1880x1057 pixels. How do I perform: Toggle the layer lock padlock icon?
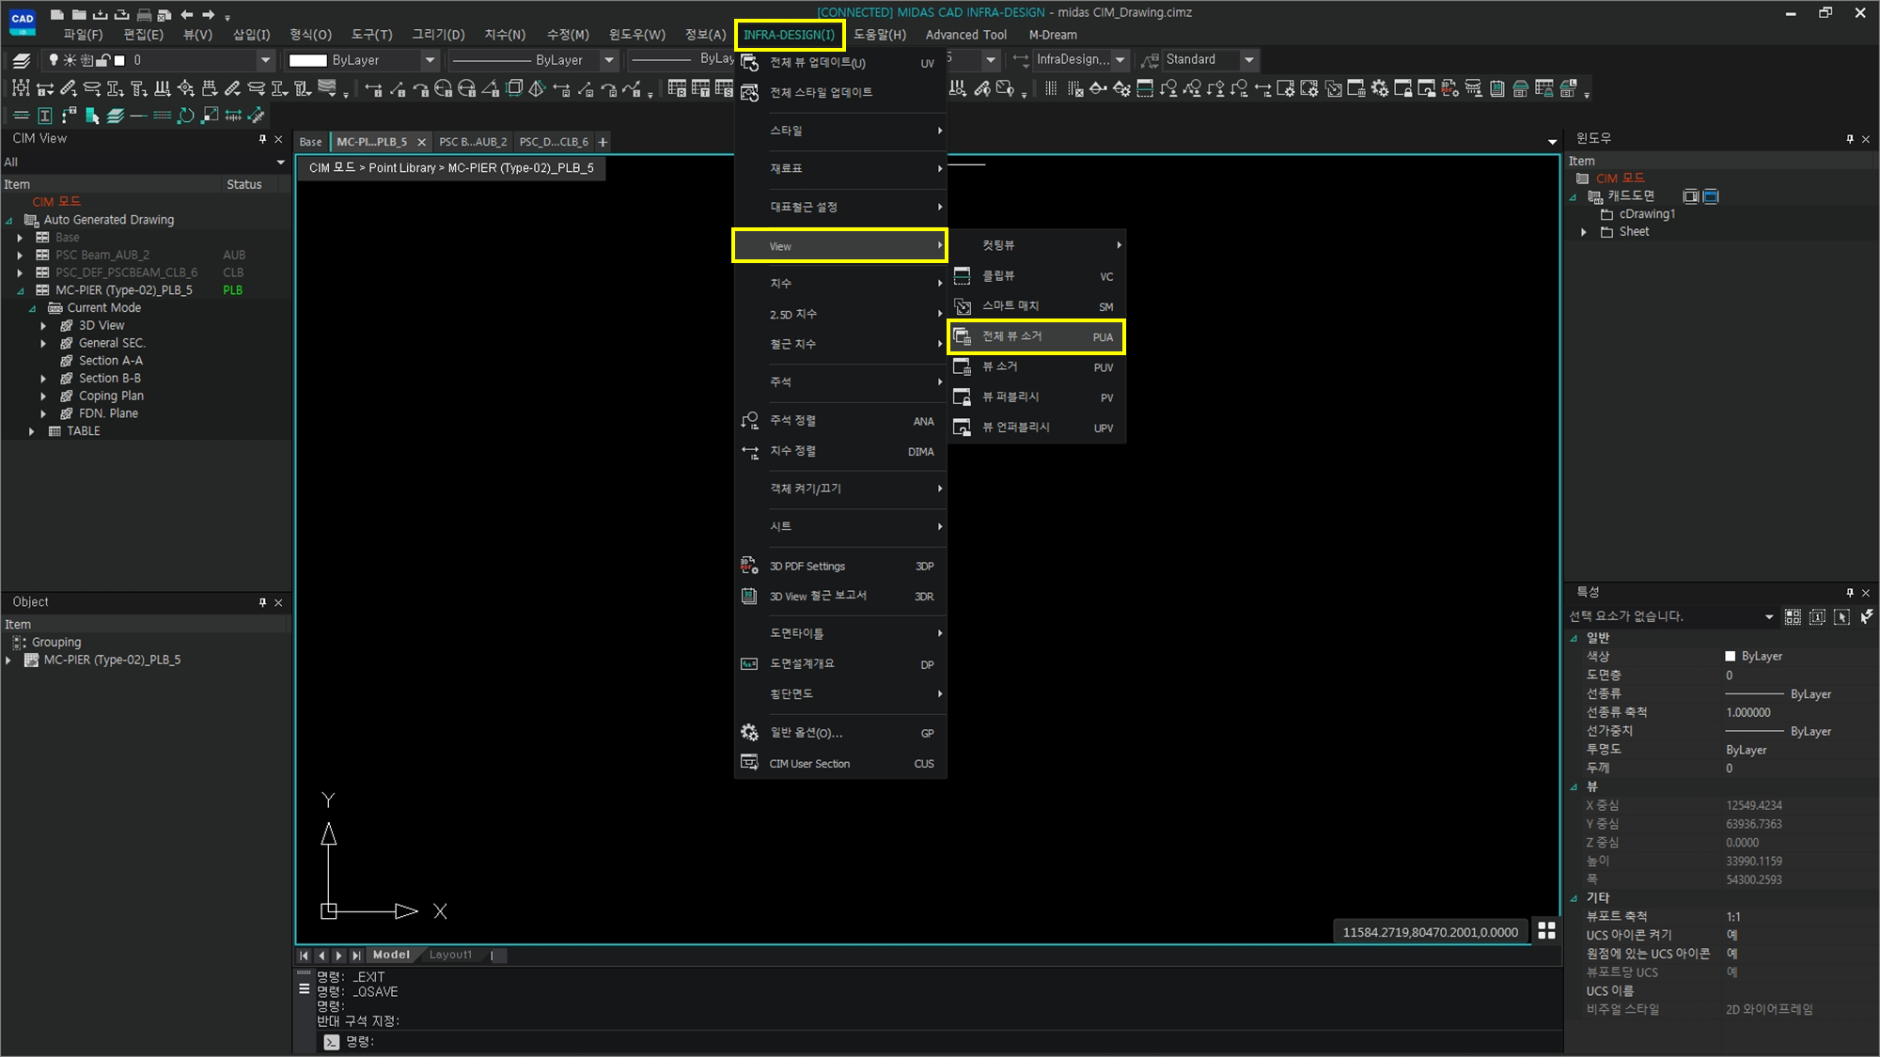click(x=103, y=60)
